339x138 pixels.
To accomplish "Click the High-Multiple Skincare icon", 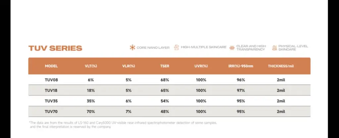I will coord(177,47).
